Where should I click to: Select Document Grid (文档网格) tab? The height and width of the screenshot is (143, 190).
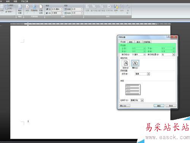tap(147, 42)
